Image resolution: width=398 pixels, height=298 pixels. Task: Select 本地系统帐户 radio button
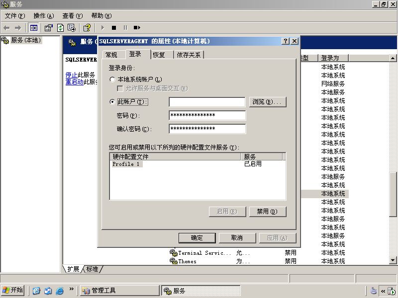(x=112, y=79)
